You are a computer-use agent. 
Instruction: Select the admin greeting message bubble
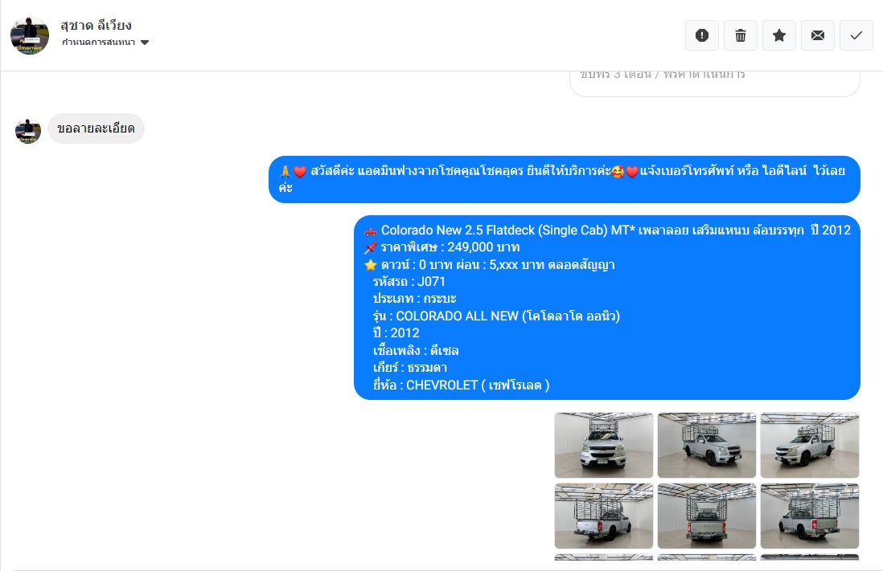point(565,179)
